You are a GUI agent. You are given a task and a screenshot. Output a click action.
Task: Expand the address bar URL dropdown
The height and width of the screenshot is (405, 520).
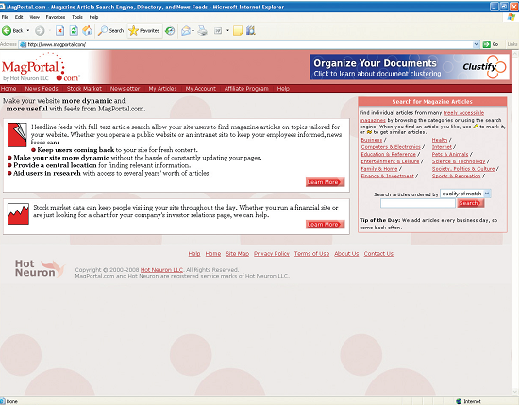[477, 44]
